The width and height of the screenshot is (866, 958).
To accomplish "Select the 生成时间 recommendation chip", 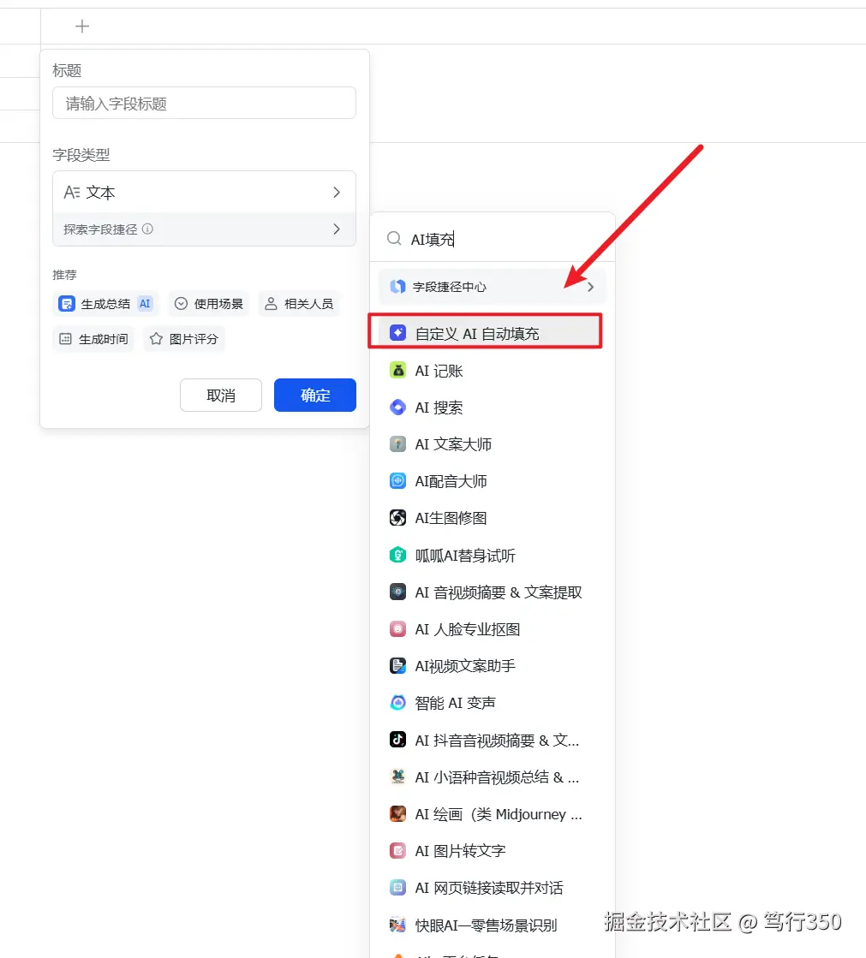I will tap(93, 339).
